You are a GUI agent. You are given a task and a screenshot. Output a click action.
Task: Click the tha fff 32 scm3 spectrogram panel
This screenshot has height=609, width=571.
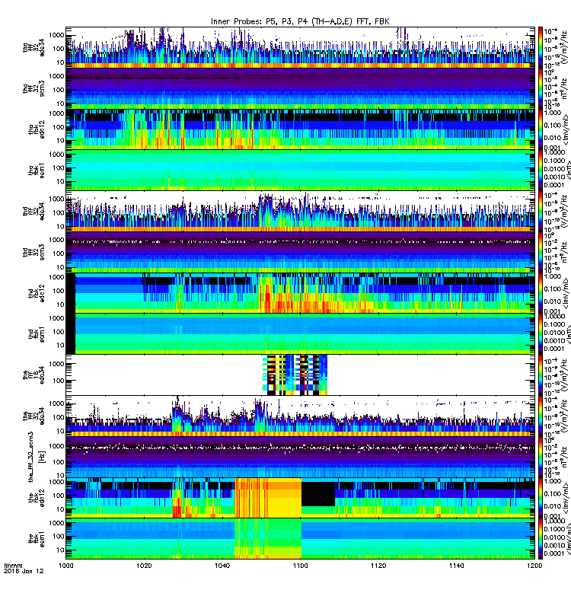coord(300,88)
